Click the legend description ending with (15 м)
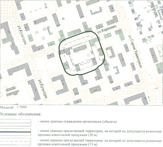The height and width of the screenshot is (147, 163). coord(100,143)
